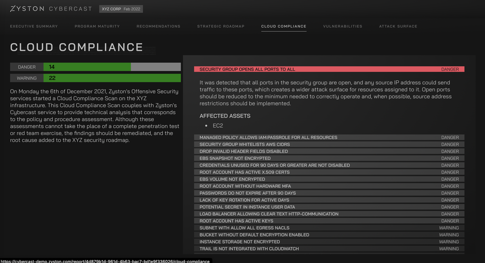Expand Root Account Has Active X.509 Certs
The height and width of the screenshot is (263, 485).
pos(329,172)
